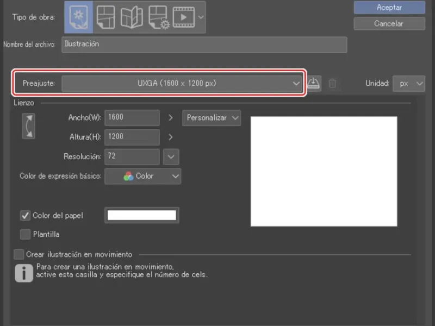This screenshot has width=435, height=326.
Task: Click the info icon about moving illustration
Action: (x=24, y=273)
